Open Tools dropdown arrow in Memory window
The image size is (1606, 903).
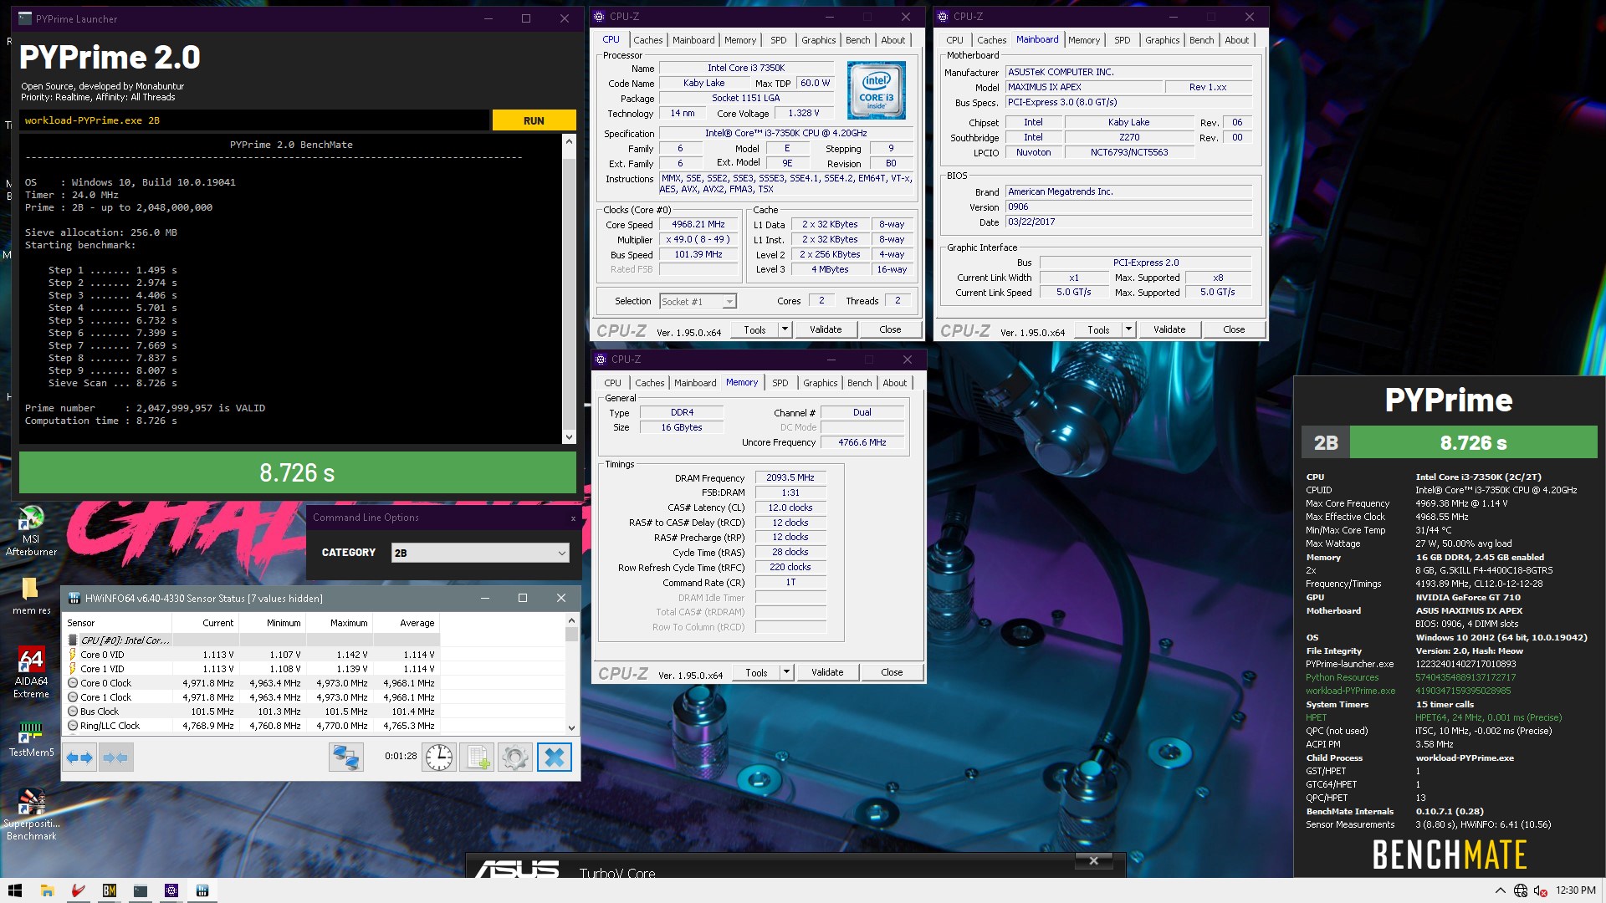pos(786,672)
